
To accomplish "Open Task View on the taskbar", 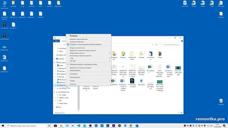I will point(50,126).
